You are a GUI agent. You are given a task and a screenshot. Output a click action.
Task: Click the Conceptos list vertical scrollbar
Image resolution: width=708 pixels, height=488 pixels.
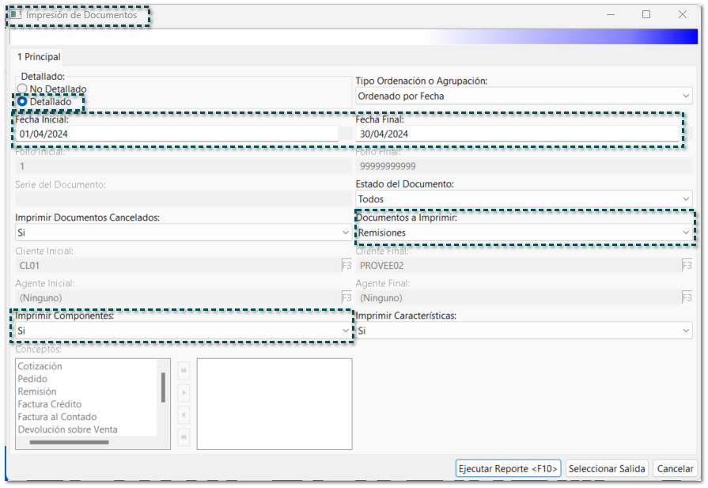point(164,388)
